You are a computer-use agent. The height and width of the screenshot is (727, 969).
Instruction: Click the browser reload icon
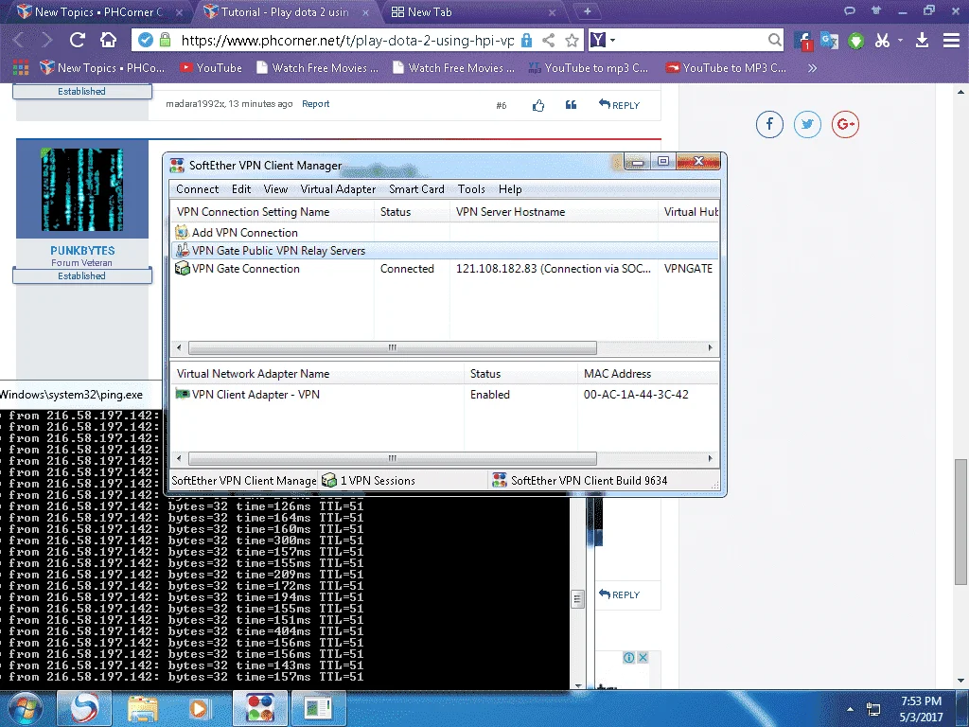78,40
